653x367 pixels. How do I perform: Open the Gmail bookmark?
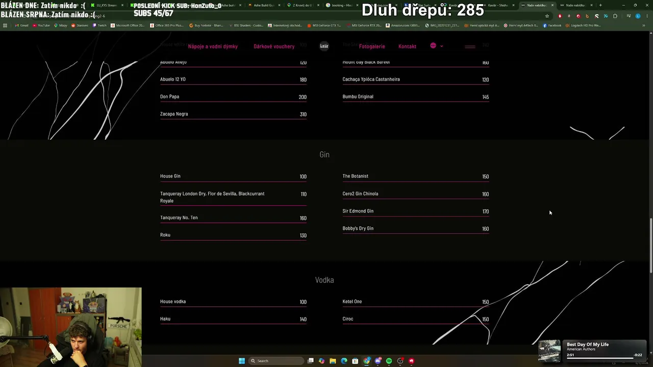(x=21, y=25)
